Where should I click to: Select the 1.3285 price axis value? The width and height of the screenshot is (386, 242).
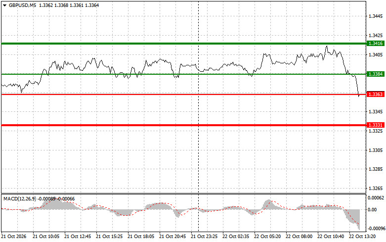tap(376, 169)
